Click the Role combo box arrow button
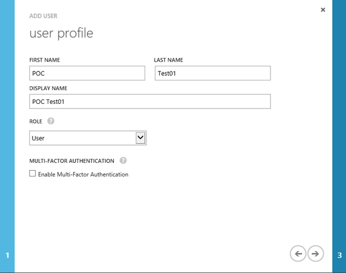 click(141, 138)
